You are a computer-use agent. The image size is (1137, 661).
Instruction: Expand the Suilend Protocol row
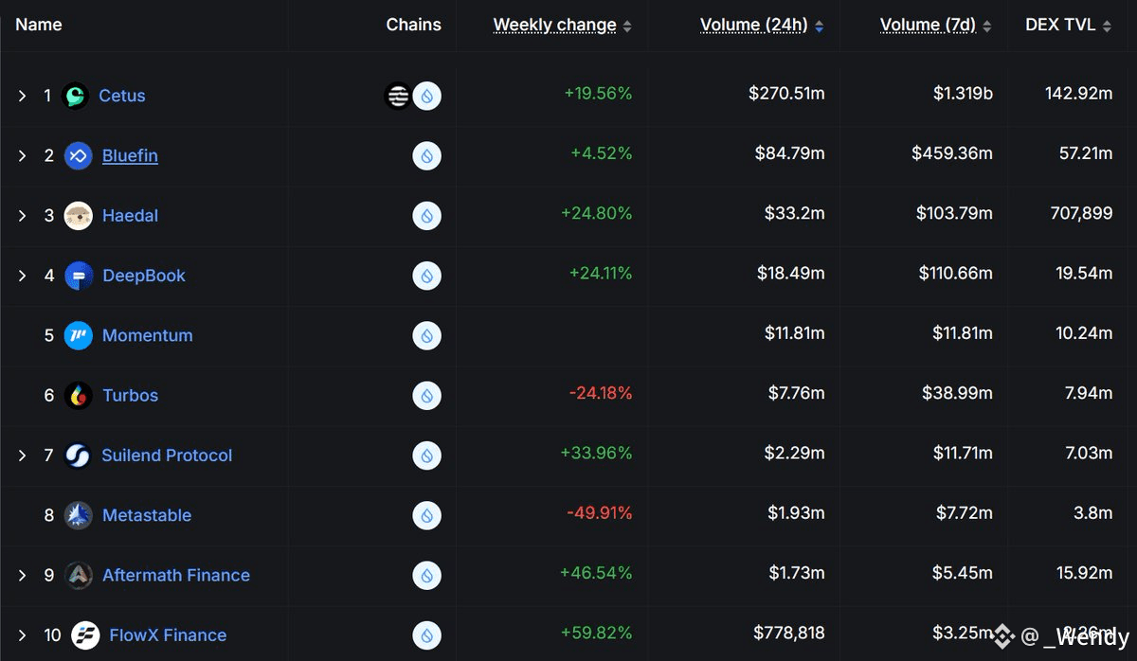click(22, 456)
